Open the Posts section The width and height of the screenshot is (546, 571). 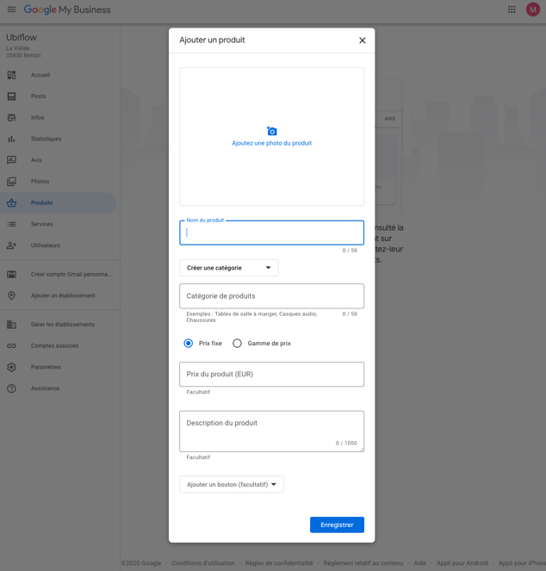(38, 96)
